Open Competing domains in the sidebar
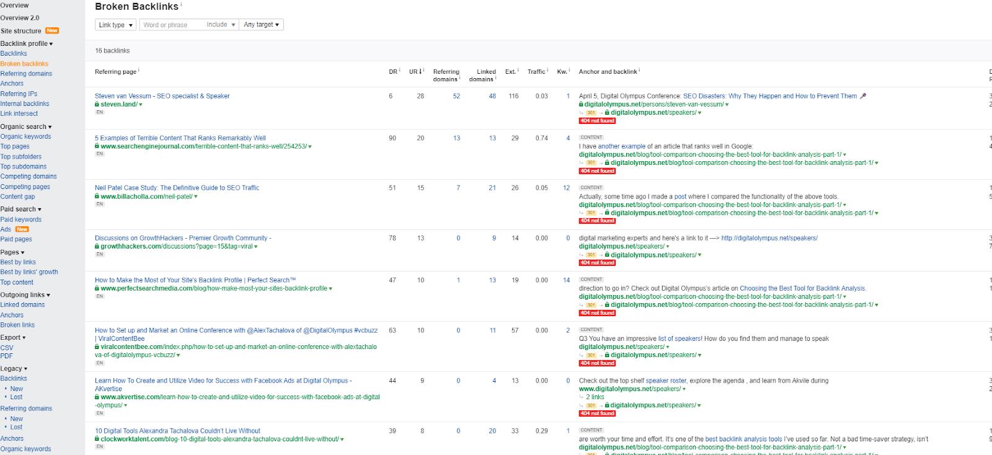Screen dimensions: 992x455 point(29,177)
